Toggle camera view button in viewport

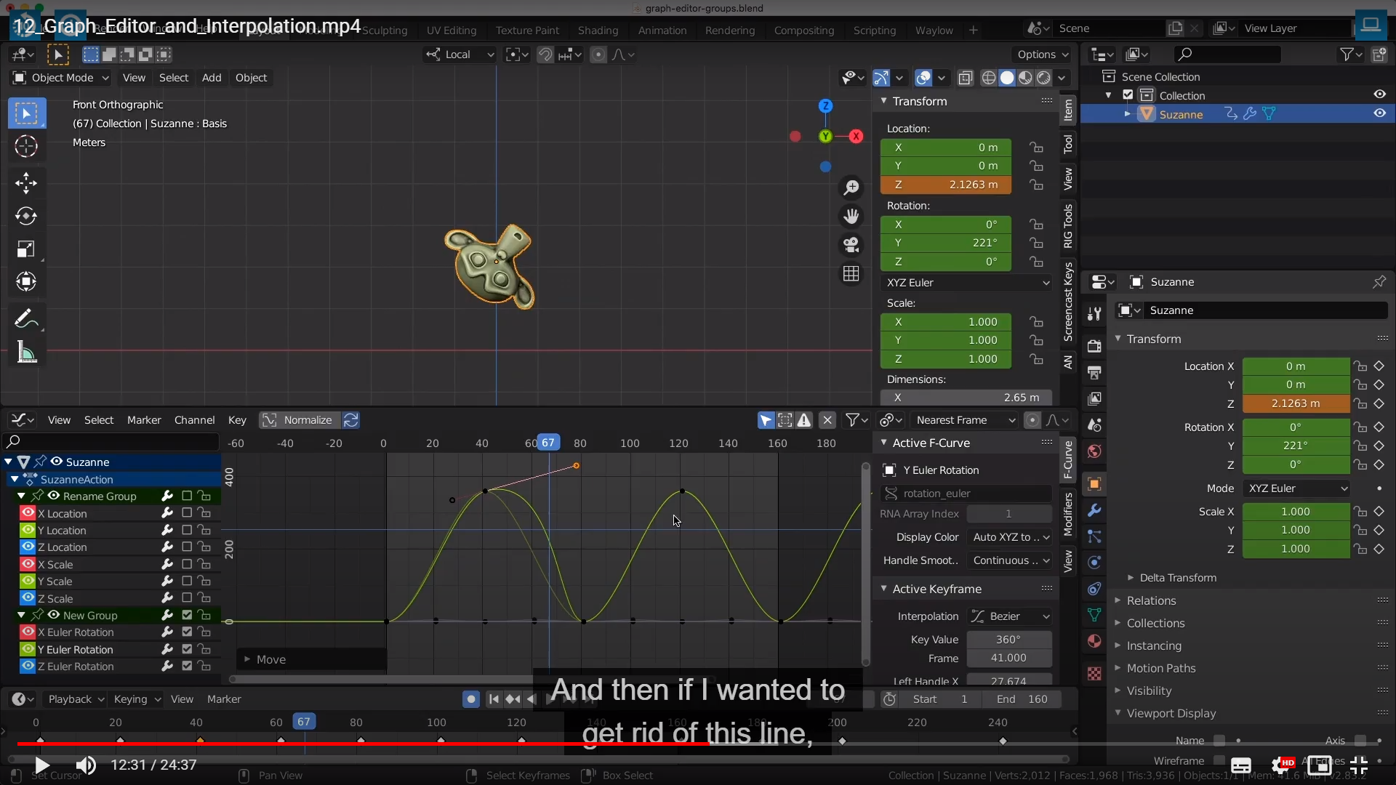pyautogui.click(x=851, y=245)
